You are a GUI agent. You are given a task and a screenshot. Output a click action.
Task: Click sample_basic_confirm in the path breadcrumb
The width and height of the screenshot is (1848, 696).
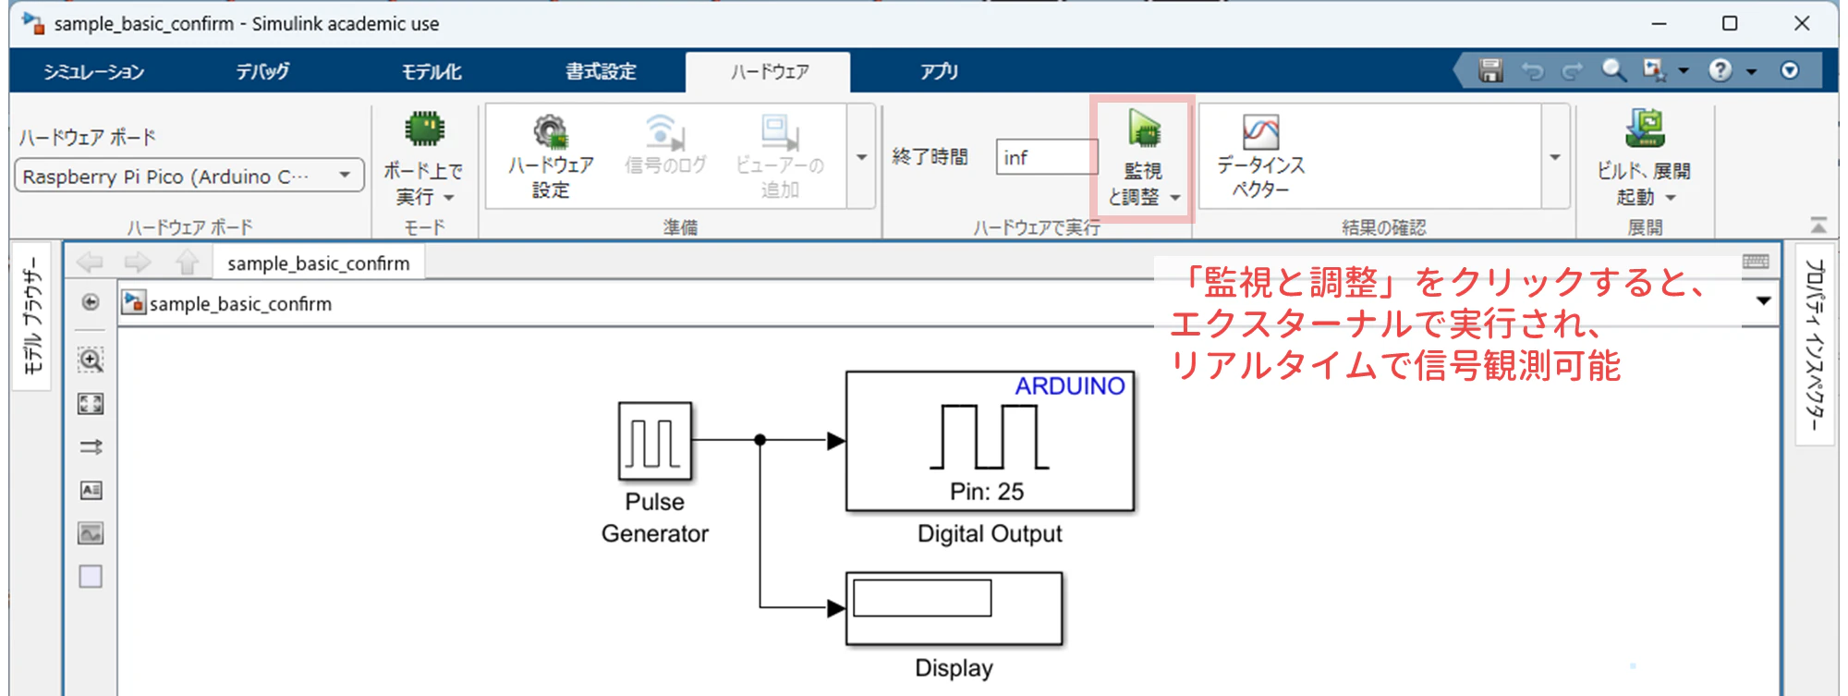(240, 303)
